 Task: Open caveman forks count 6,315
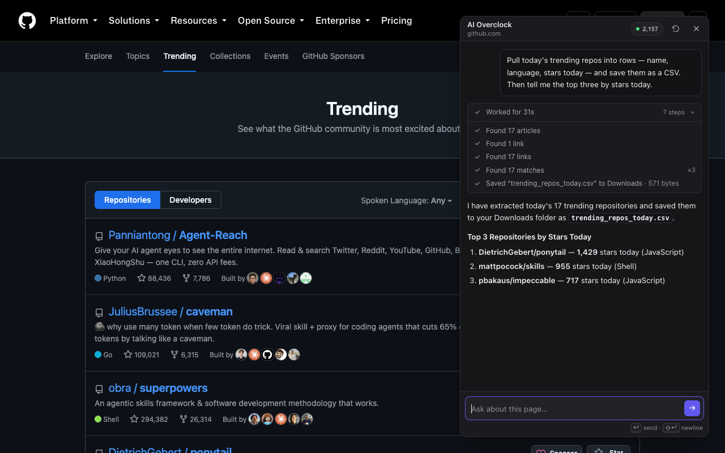(x=184, y=354)
